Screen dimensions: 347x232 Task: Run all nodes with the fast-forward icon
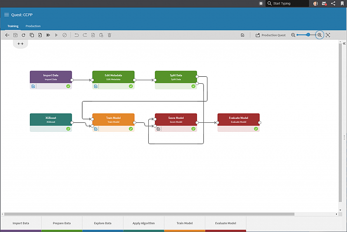click(48, 35)
